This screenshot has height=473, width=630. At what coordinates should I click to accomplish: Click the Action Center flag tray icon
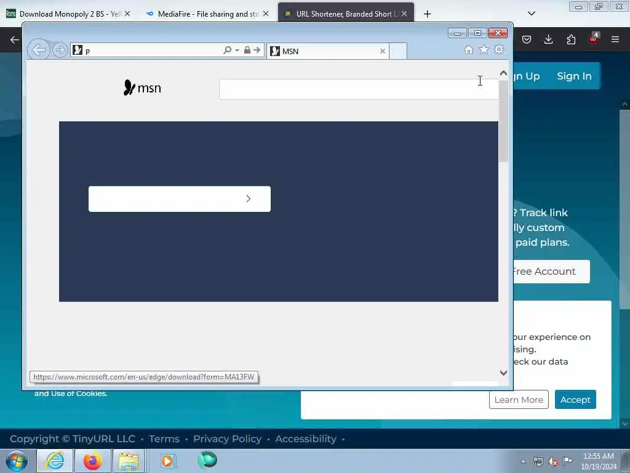coord(567,461)
